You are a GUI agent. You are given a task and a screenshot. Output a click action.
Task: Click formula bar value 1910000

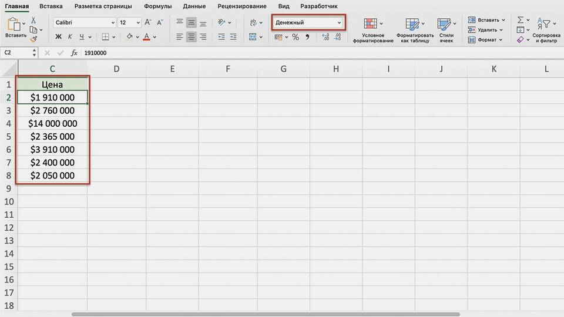(x=95, y=53)
